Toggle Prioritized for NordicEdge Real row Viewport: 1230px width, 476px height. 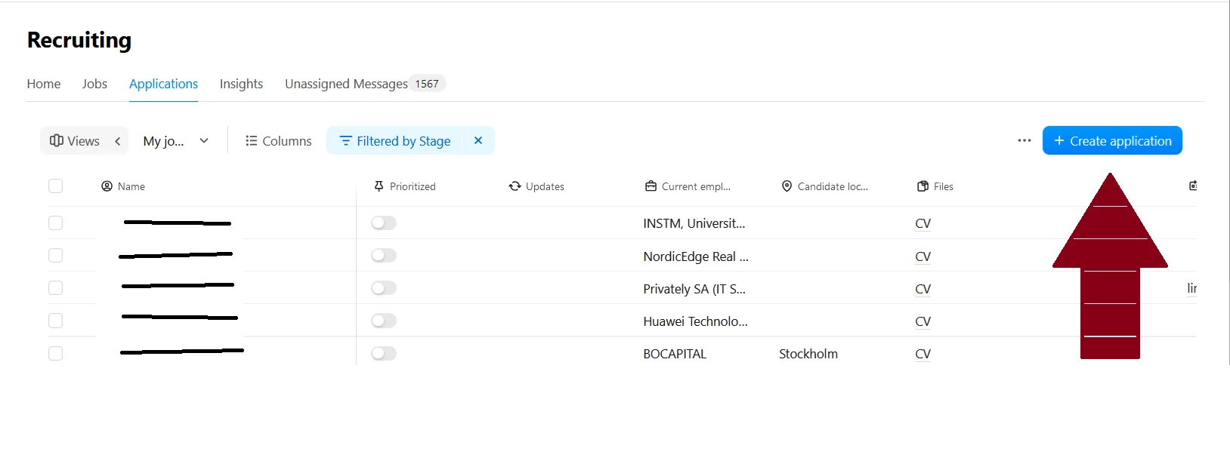point(384,255)
